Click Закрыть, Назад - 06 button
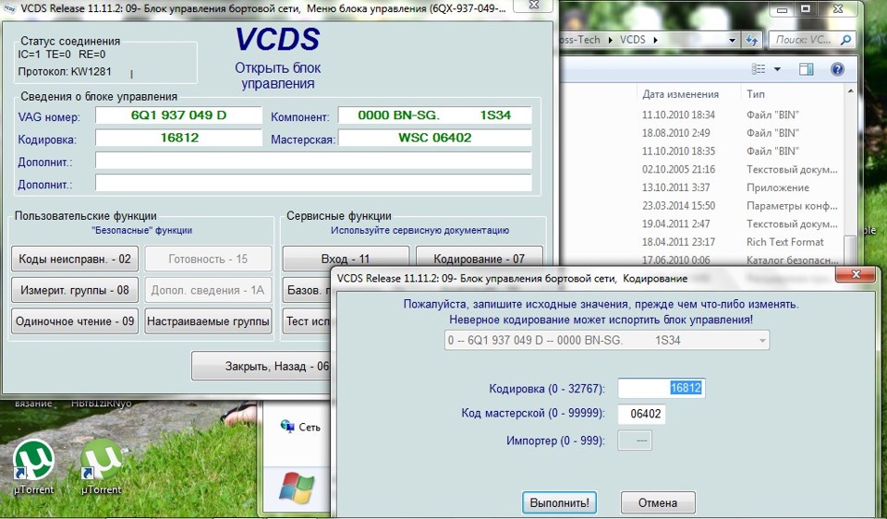 [261, 366]
